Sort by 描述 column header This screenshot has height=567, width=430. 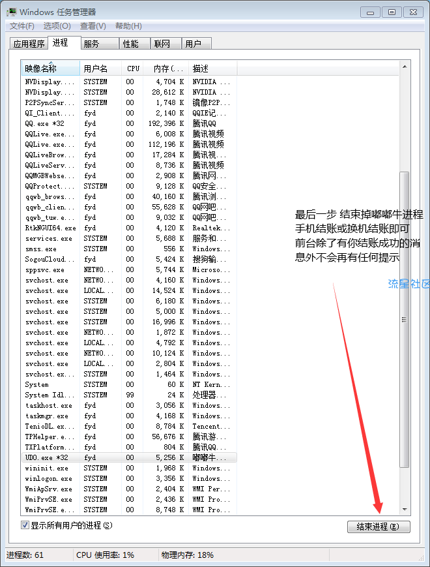coord(212,69)
